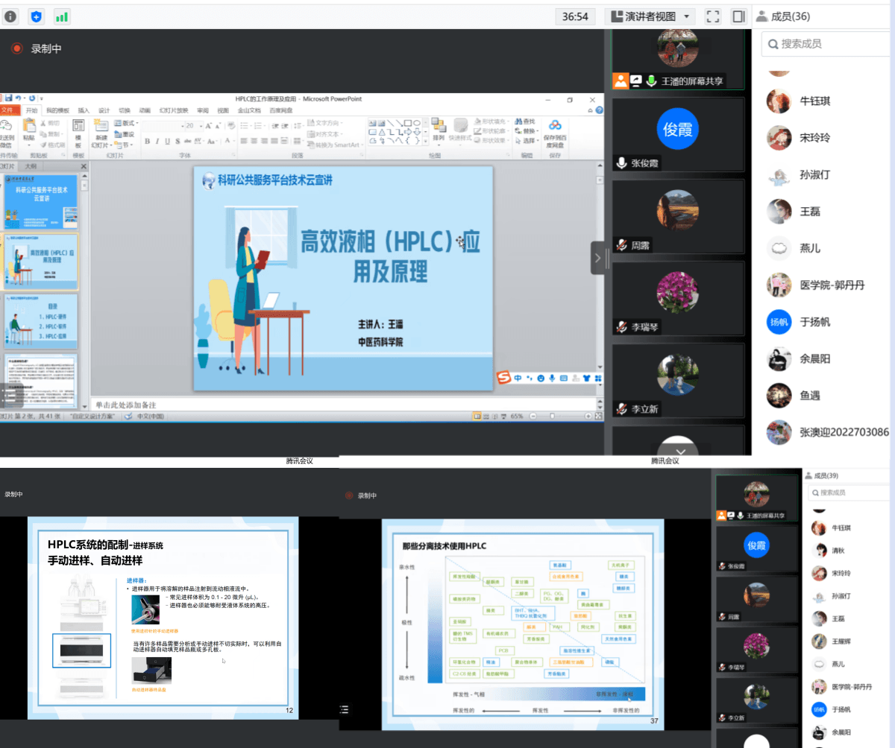This screenshot has width=895, height=748.
Task: Toggle the members side panel icon
Action: [x=738, y=16]
